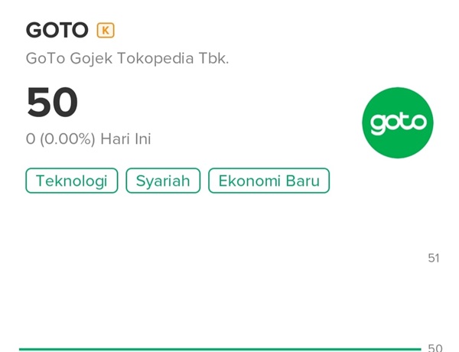
Task: Tap the GOTO ticker heading
Action: (x=57, y=30)
